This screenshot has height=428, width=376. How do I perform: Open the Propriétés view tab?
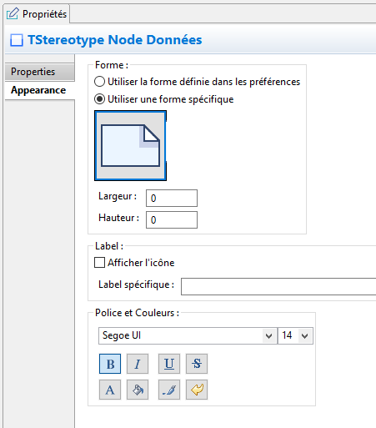tap(37, 14)
